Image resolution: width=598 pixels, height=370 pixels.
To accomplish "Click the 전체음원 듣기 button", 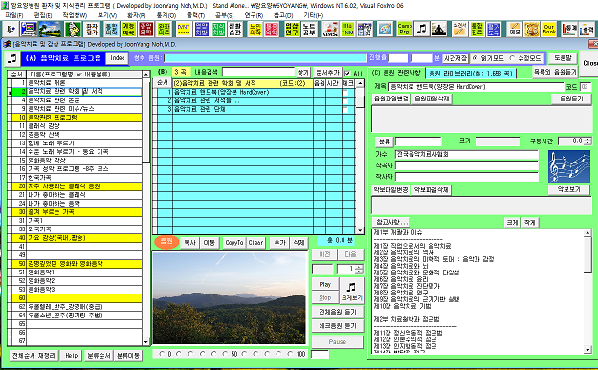I will click(x=338, y=312).
